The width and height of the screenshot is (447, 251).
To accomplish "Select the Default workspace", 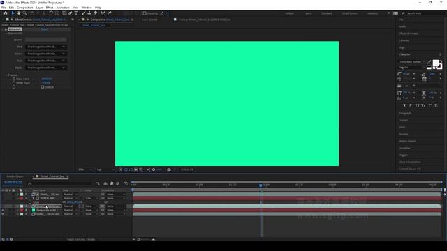I will pos(289,13).
